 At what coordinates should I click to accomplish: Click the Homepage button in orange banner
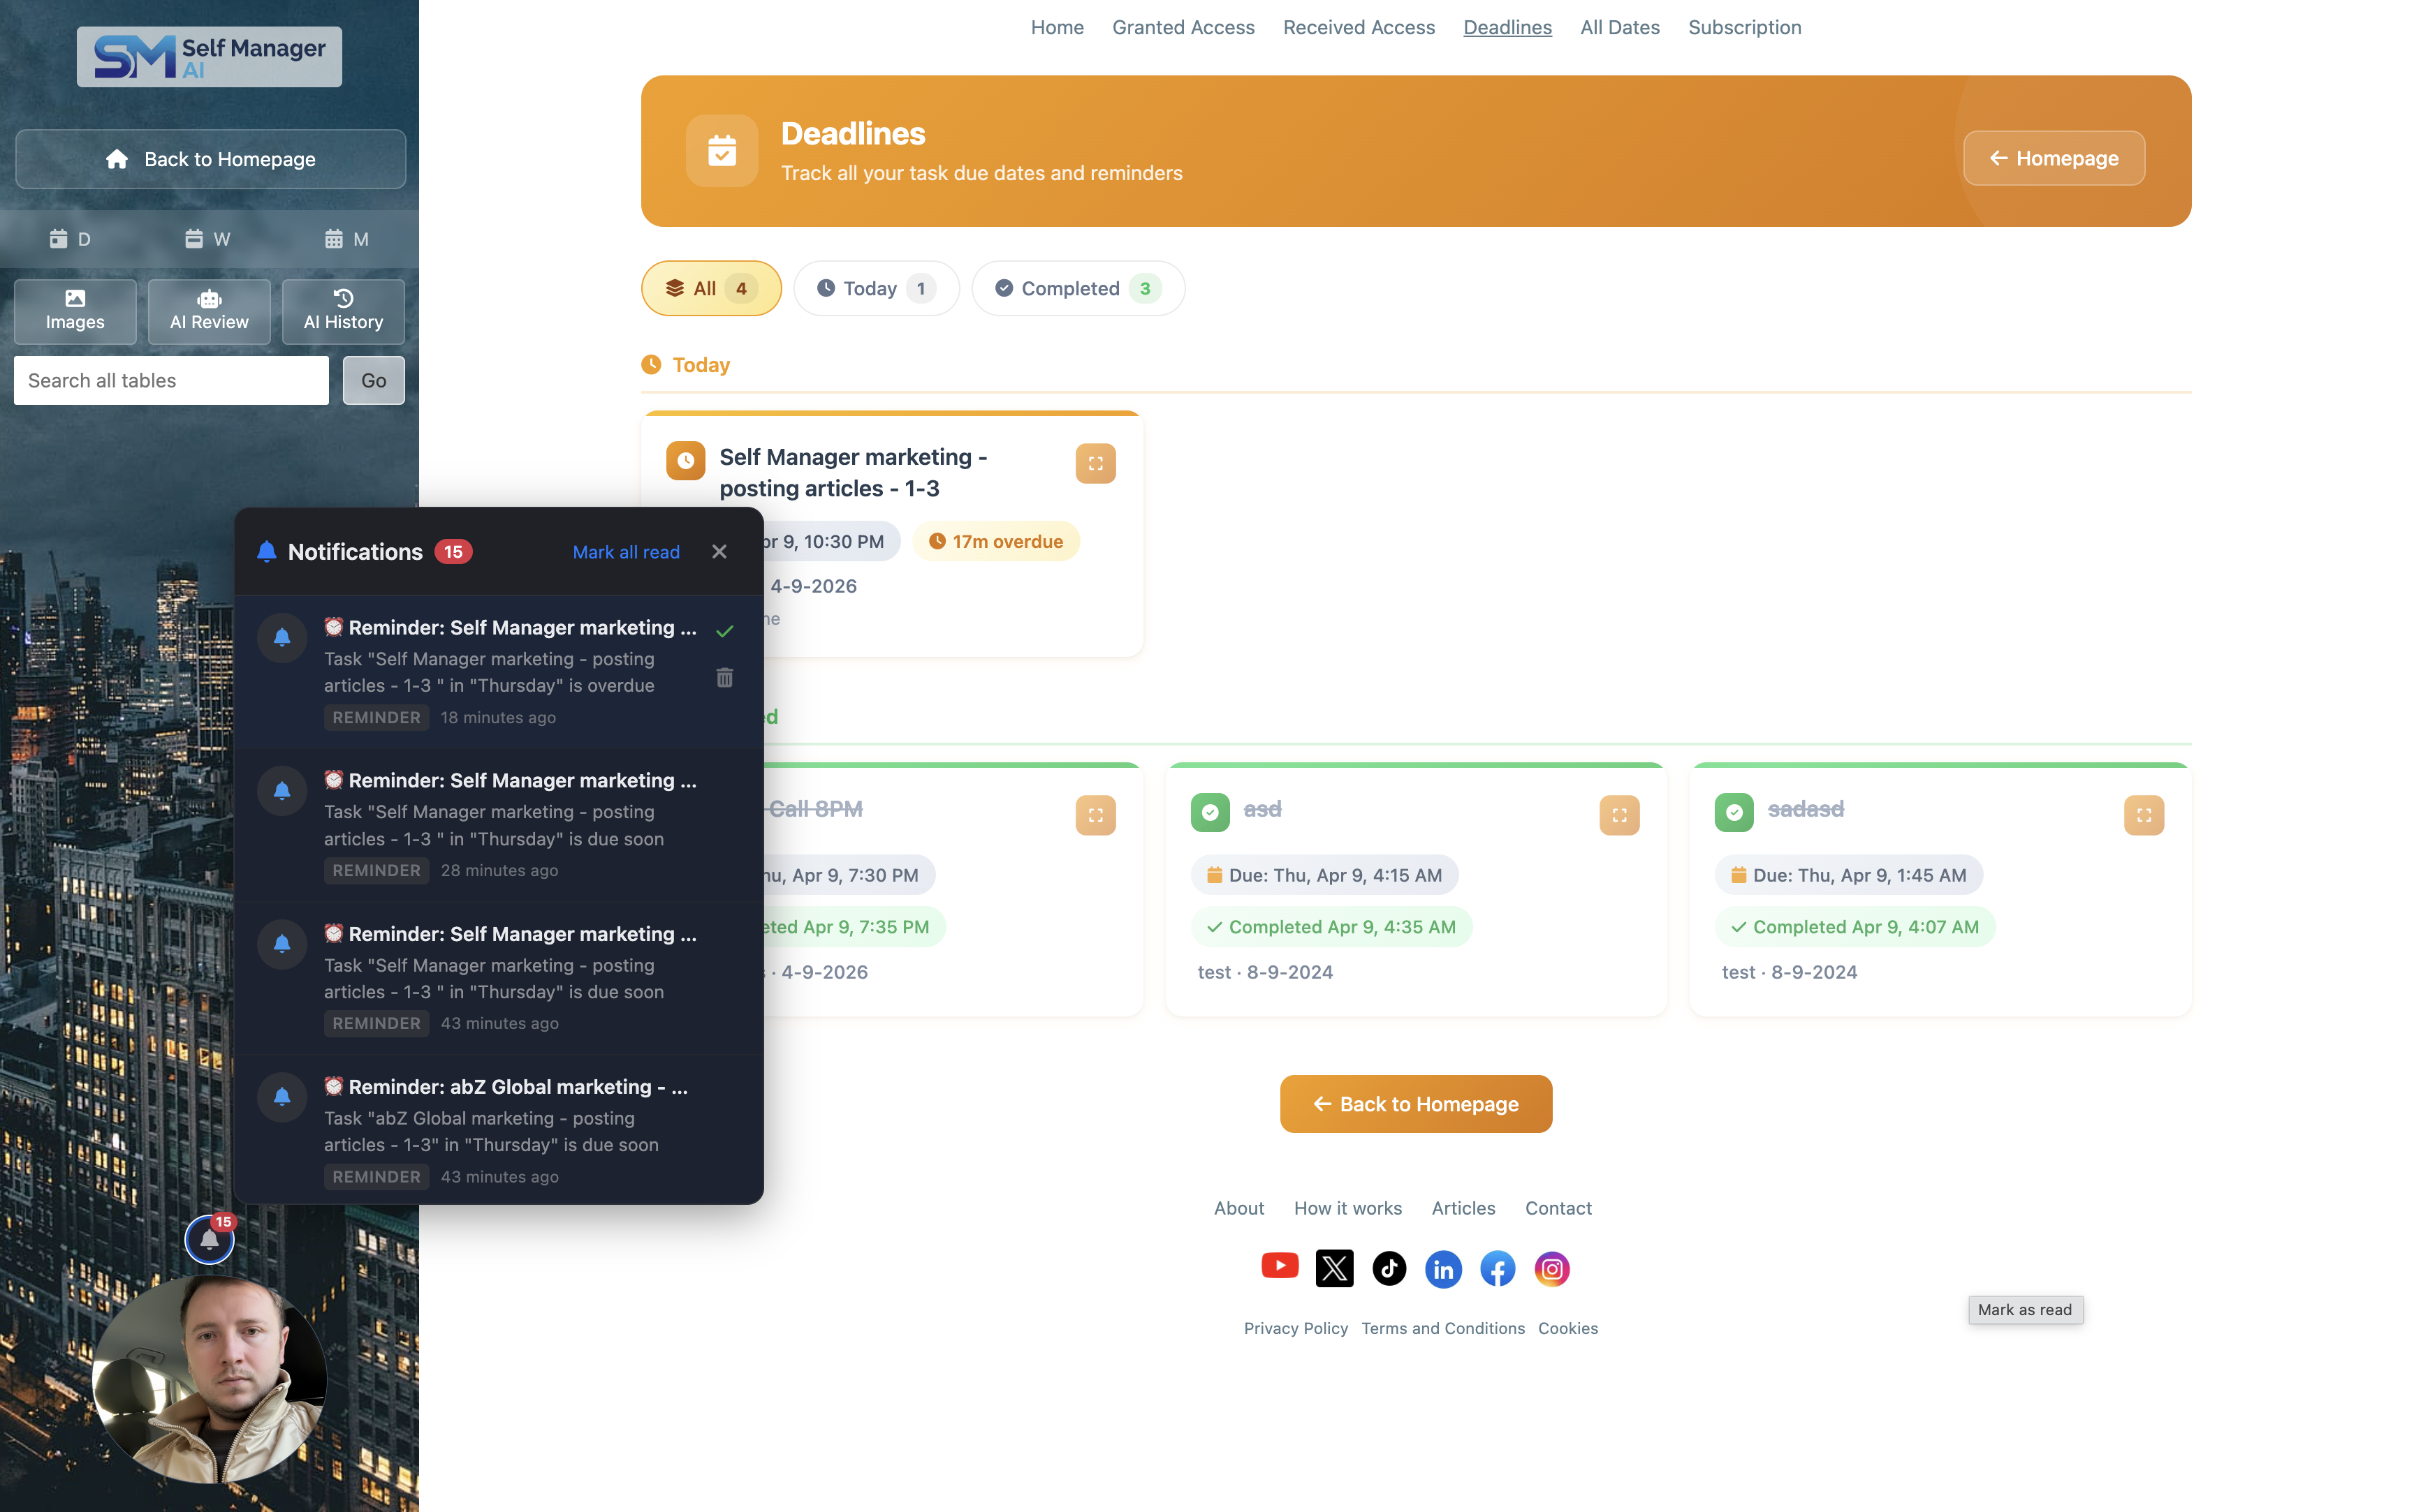(2054, 158)
